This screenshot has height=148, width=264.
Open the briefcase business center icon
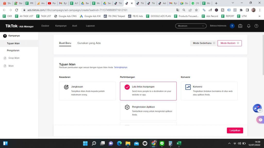click(x=240, y=26)
